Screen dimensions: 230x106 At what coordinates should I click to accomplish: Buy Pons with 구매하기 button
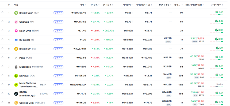click(x=58, y=58)
